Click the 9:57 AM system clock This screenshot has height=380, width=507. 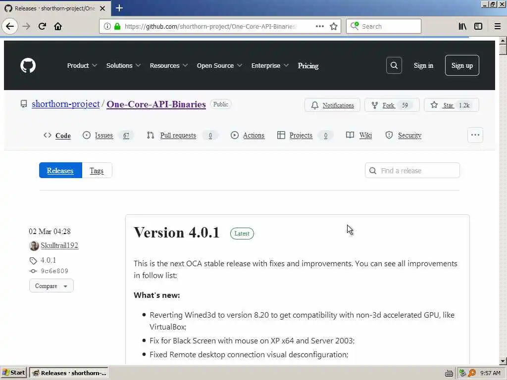[490, 373]
